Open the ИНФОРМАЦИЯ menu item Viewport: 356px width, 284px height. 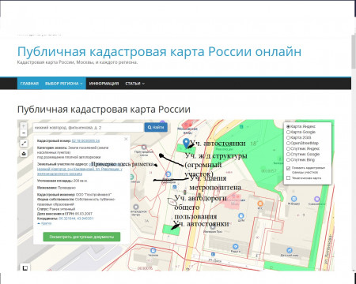[x=104, y=84]
